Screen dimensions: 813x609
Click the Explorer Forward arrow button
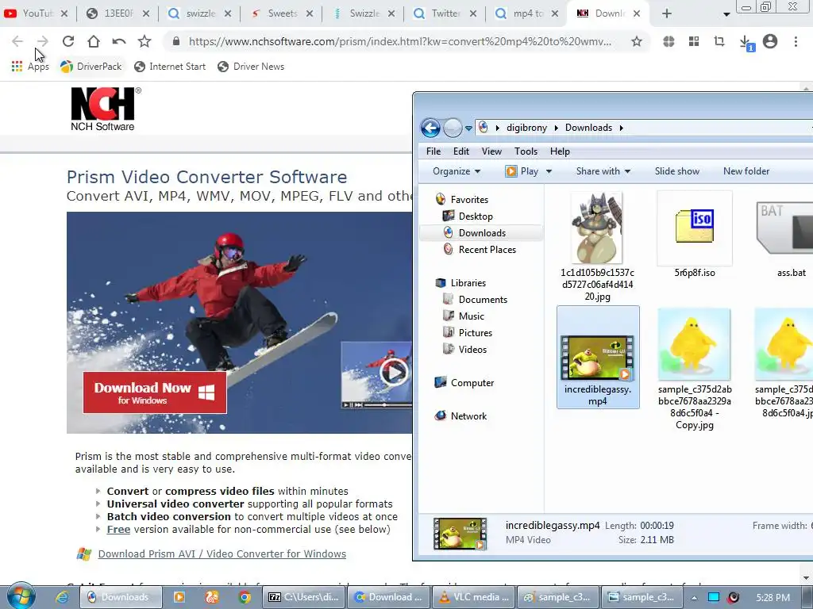[453, 128]
